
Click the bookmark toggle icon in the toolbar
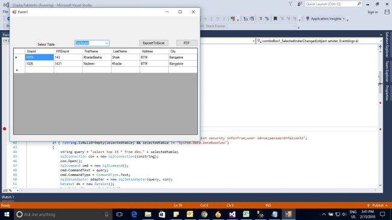coord(275,19)
